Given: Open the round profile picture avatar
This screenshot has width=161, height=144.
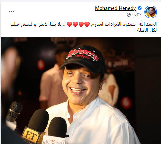Looking at the screenshot, I should [x=151, y=12].
